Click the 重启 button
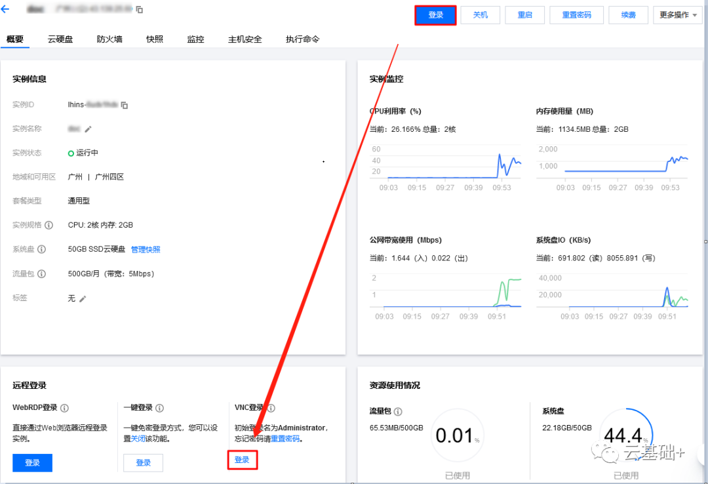The image size is (708, 484). [524, 15]
